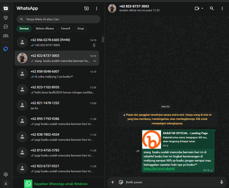Open chat +62 838-7802-4554
Screen dimensions: 229x188
57,137
